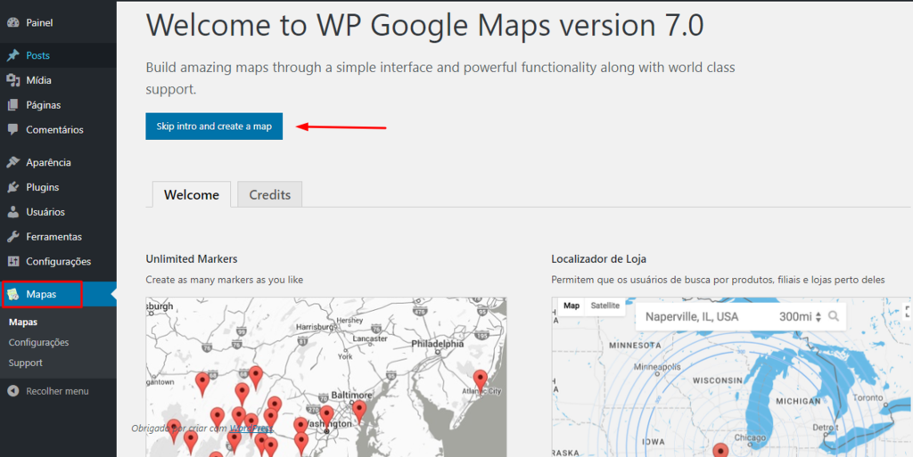This screenshot has width=913, height=457.
Task: Click the Unlimited Markers map preview
Action: (x=326, y=377)
